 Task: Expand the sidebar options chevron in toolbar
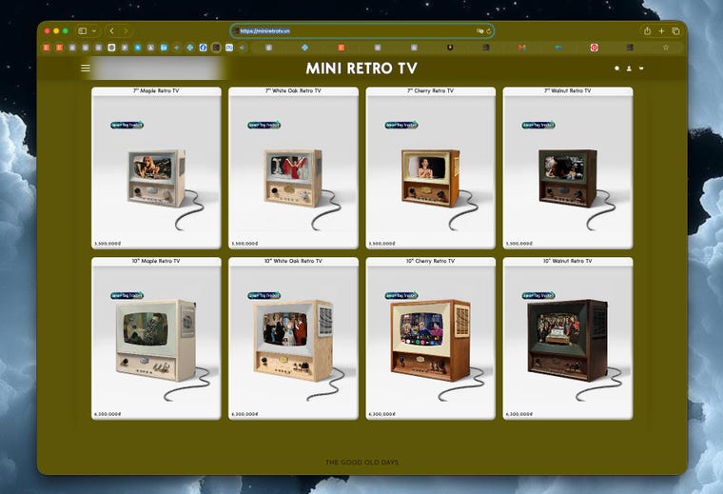pyautogui.click(x=94, y=30)
